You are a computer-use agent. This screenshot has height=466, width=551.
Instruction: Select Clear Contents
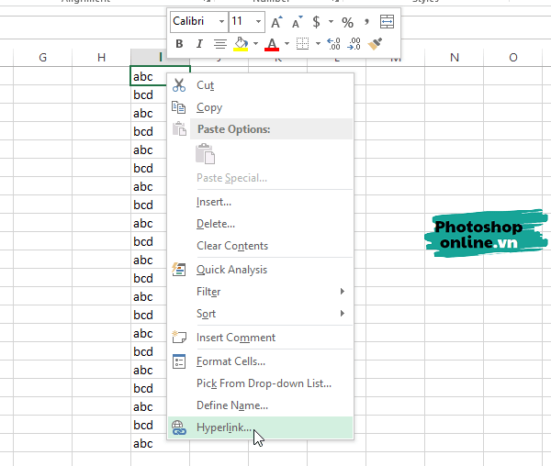pos(261,246)
